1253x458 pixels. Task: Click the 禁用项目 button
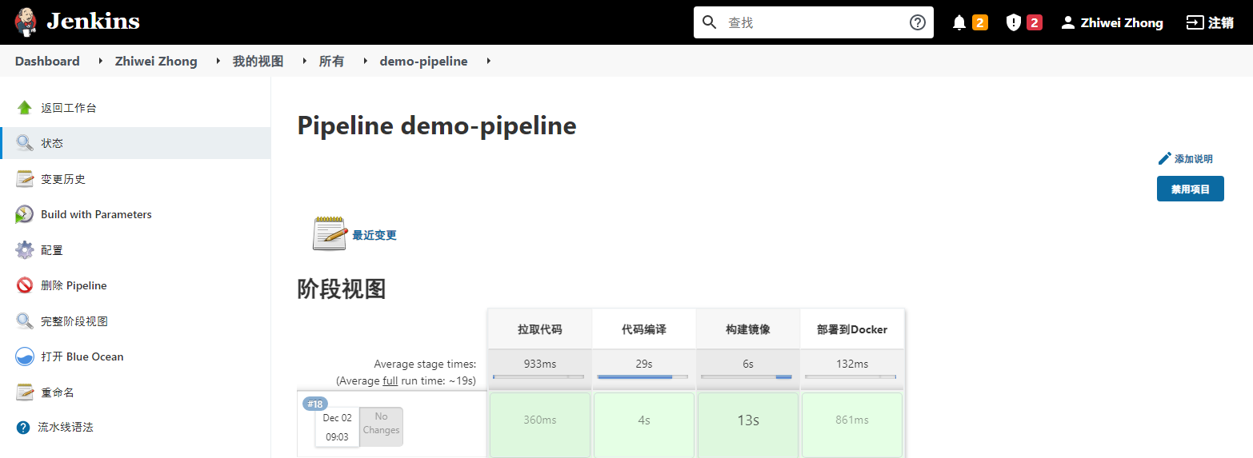1191,189
